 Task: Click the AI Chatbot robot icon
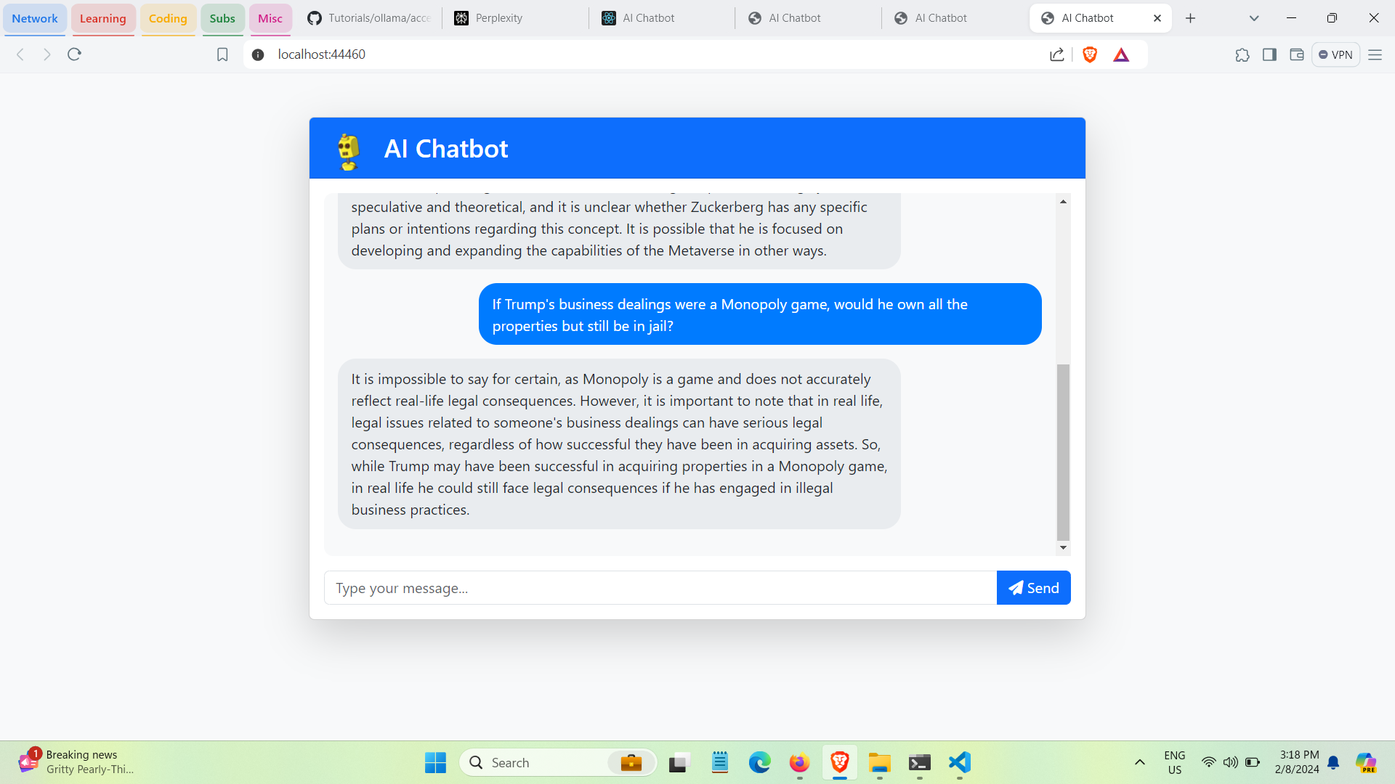(351, 150)
